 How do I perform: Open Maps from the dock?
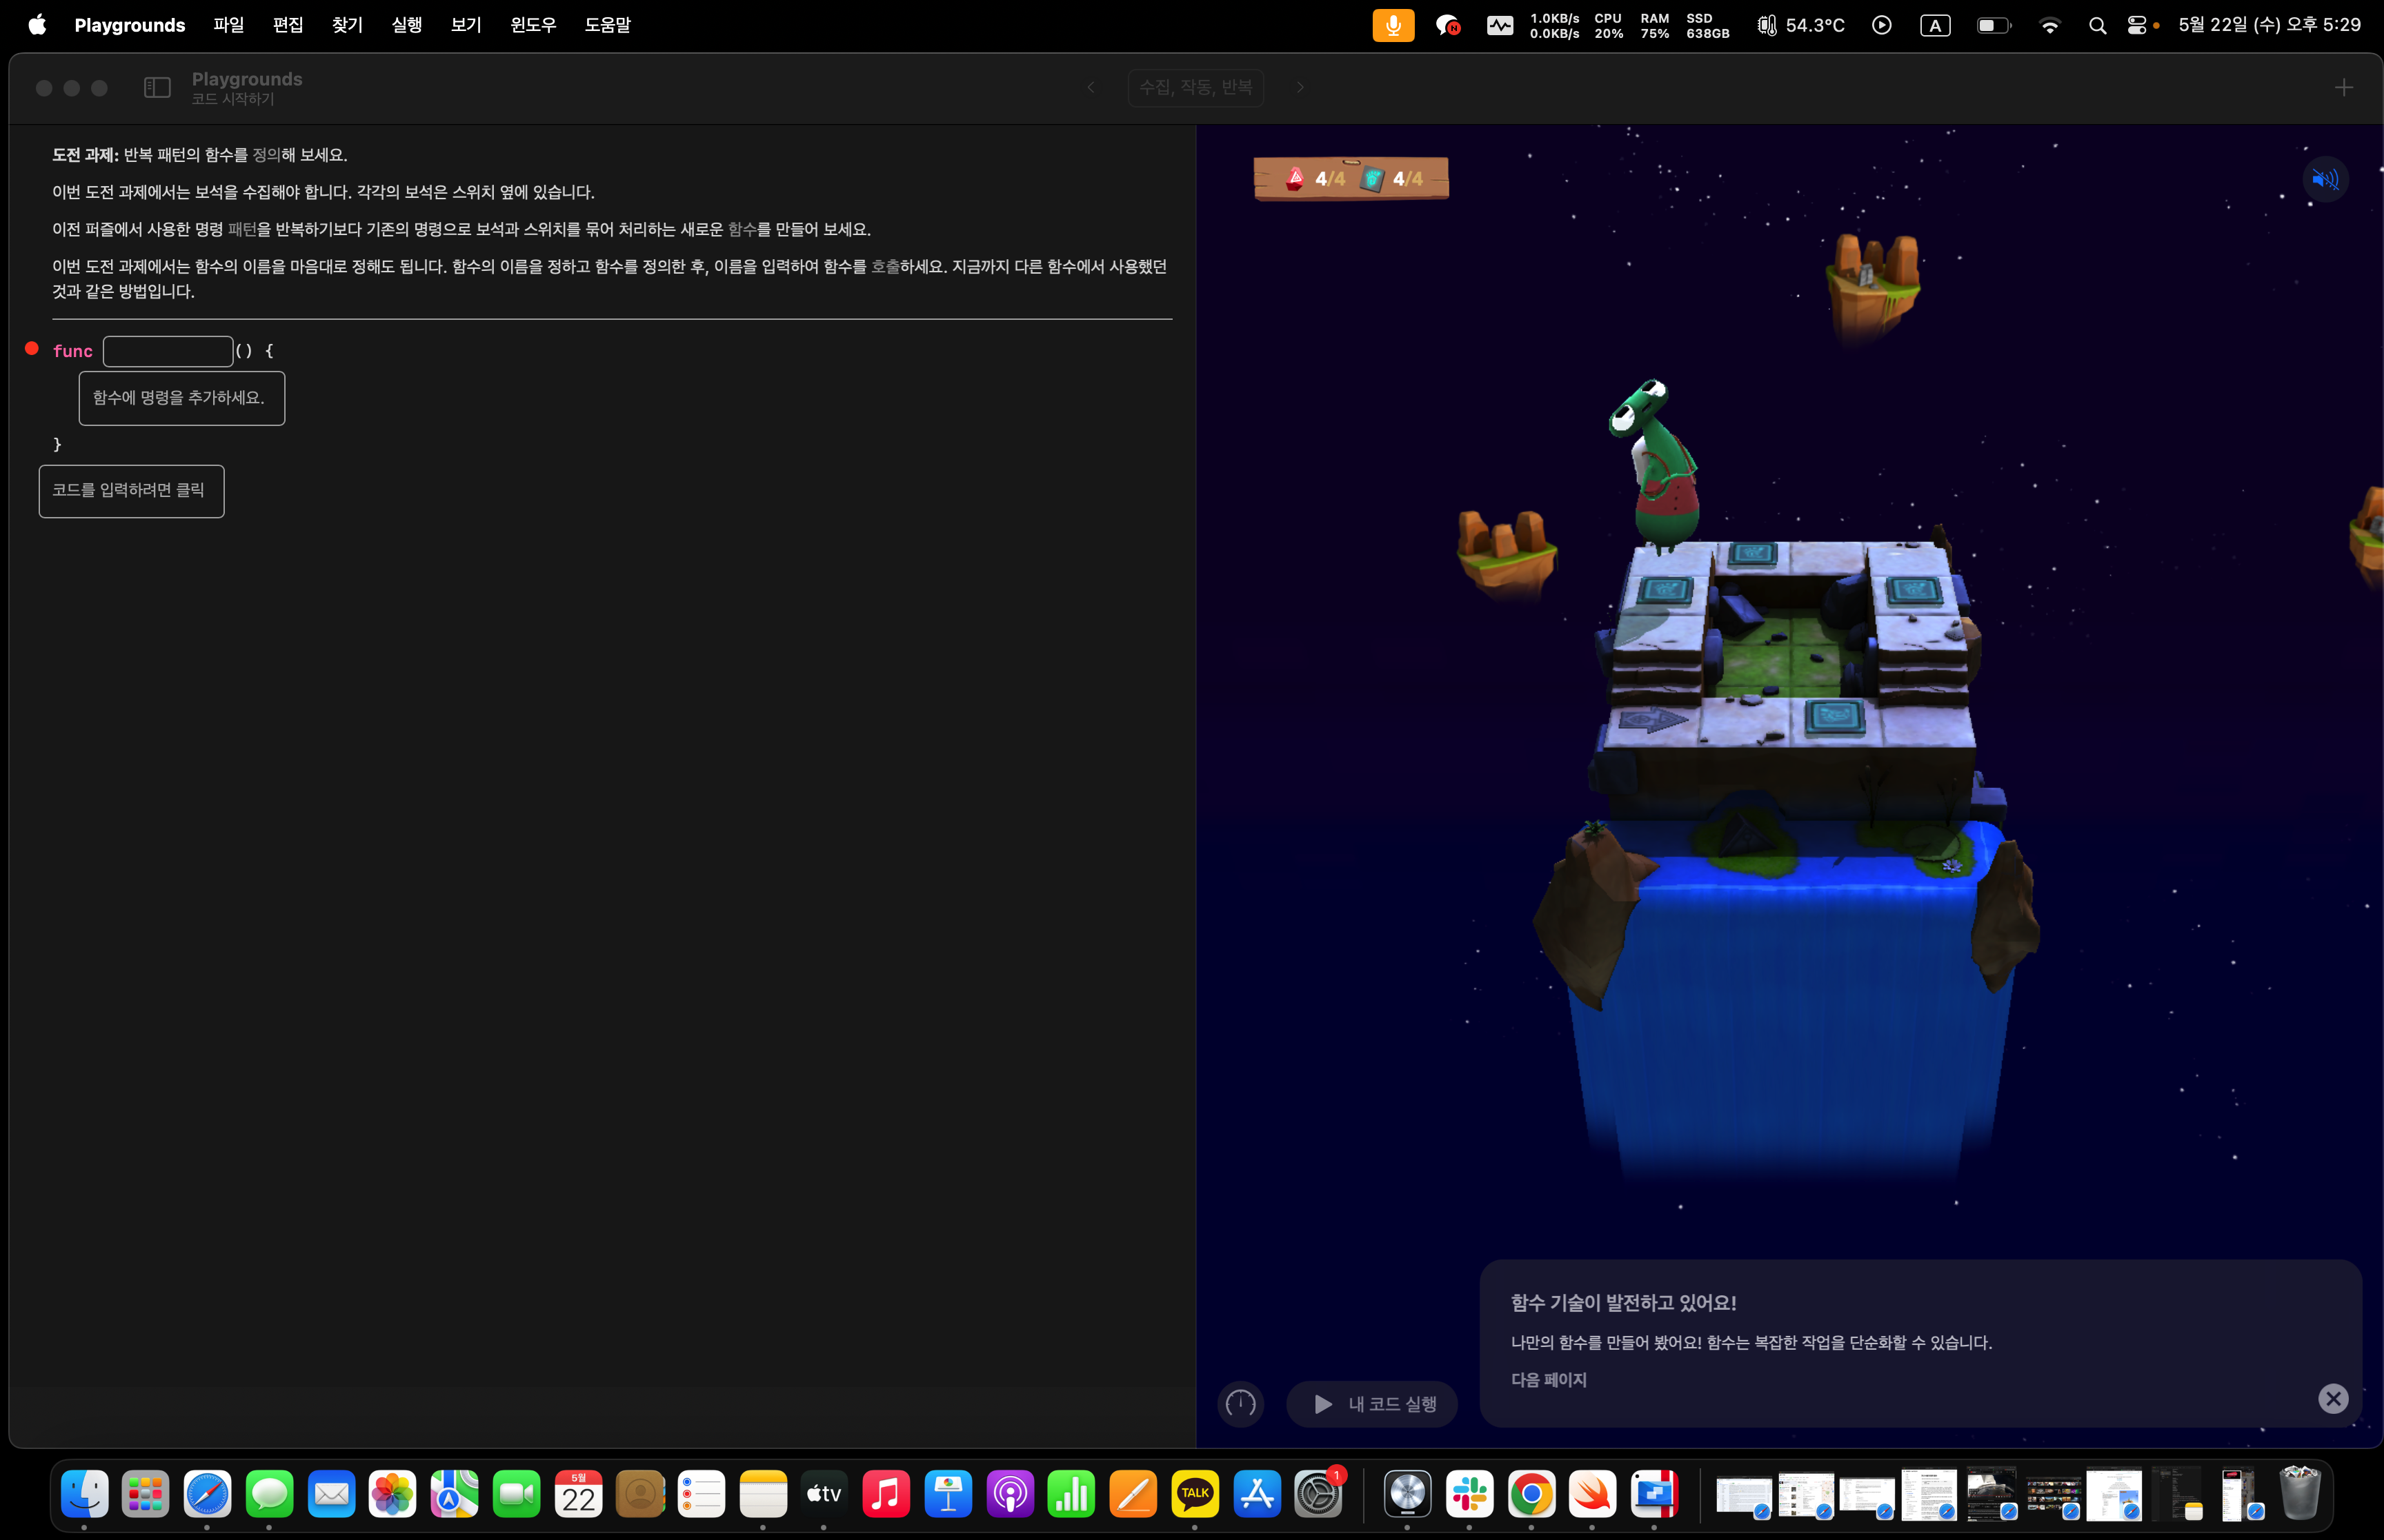[x=454, y=1494]
